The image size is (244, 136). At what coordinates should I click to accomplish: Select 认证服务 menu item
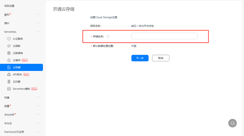[x=21, y=39]
